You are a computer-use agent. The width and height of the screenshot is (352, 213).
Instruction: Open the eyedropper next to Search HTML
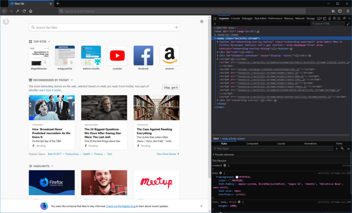(x=348, y=24)
